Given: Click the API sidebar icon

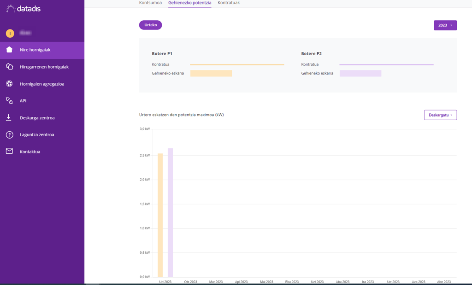Looking at the screenshot, I should click(x=9, y=100).
